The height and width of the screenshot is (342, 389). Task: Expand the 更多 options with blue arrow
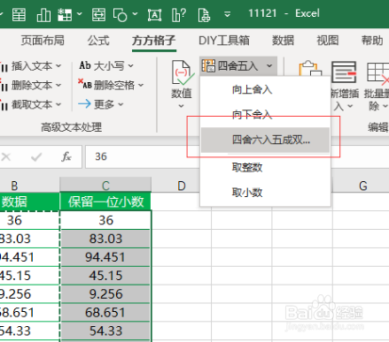click(101, 104)
